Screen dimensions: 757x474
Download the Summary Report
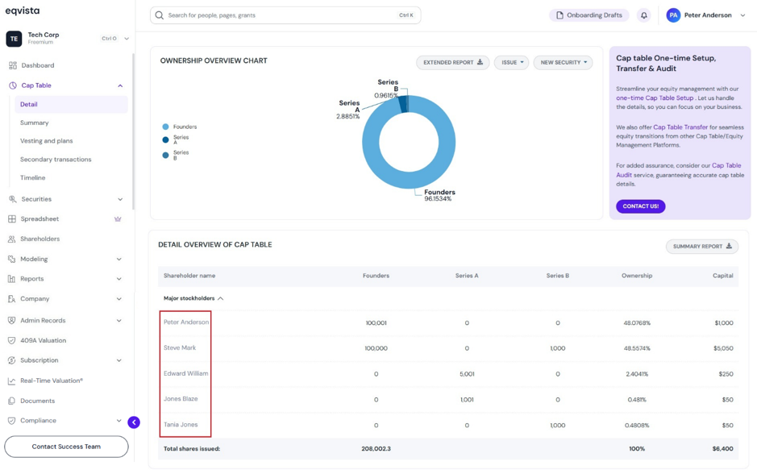coord(702,246)
